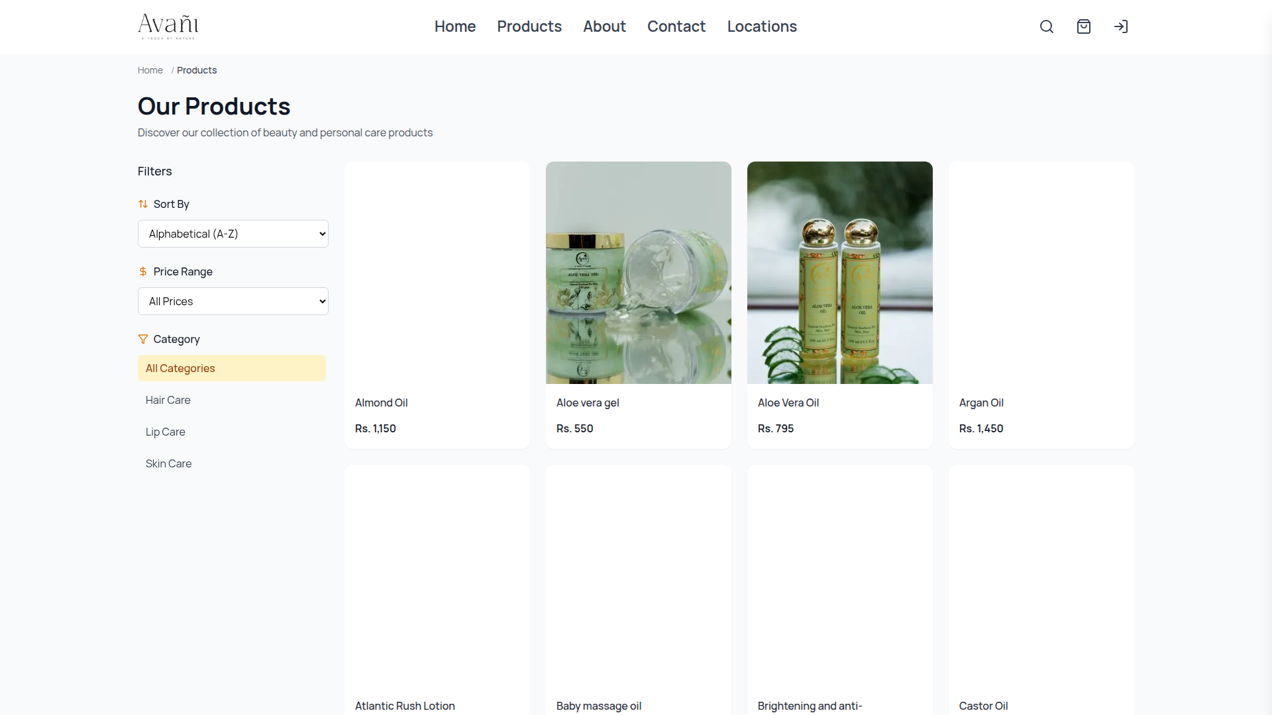Click the Sort By arrows icon
The height and width of the screenshot is (715, 1272).
pos(143,204)
